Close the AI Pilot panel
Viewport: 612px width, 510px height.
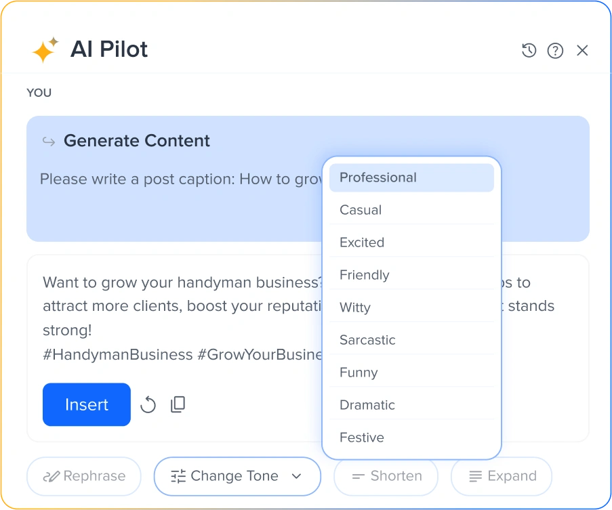582,50
